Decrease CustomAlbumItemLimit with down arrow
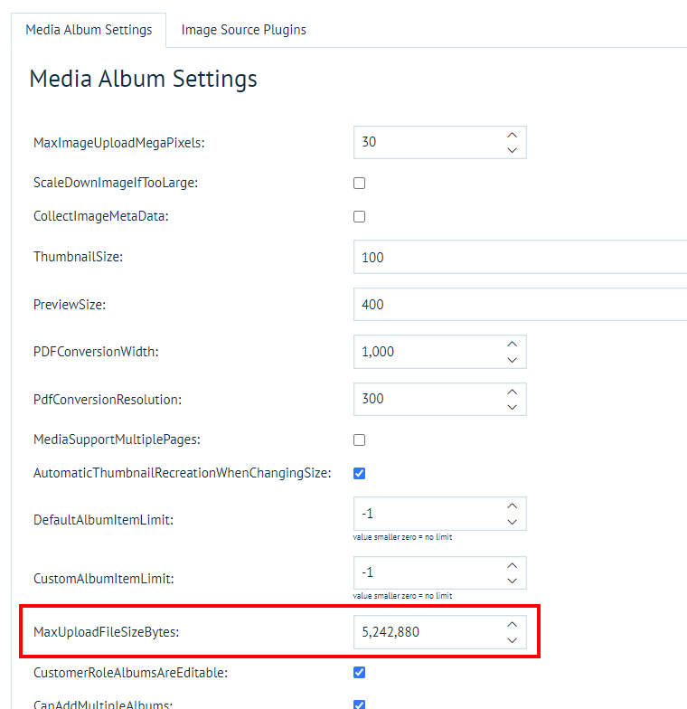The image size is (687, 709). pyautogui.click(x=513, y=581)
